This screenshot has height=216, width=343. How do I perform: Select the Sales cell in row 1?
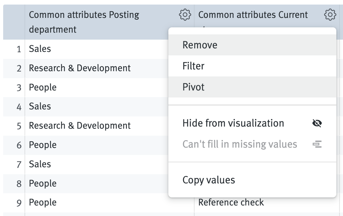coord(40,49)
